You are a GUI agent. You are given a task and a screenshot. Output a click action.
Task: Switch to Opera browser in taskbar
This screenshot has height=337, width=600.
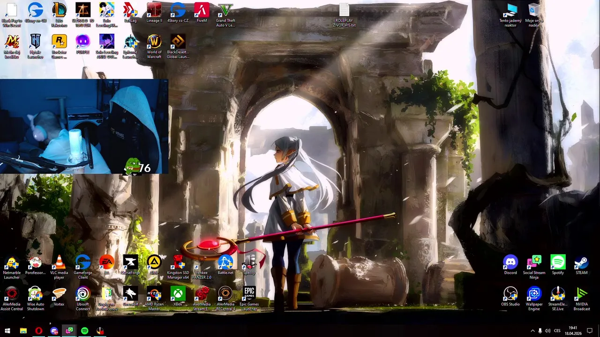click(38, 331)
